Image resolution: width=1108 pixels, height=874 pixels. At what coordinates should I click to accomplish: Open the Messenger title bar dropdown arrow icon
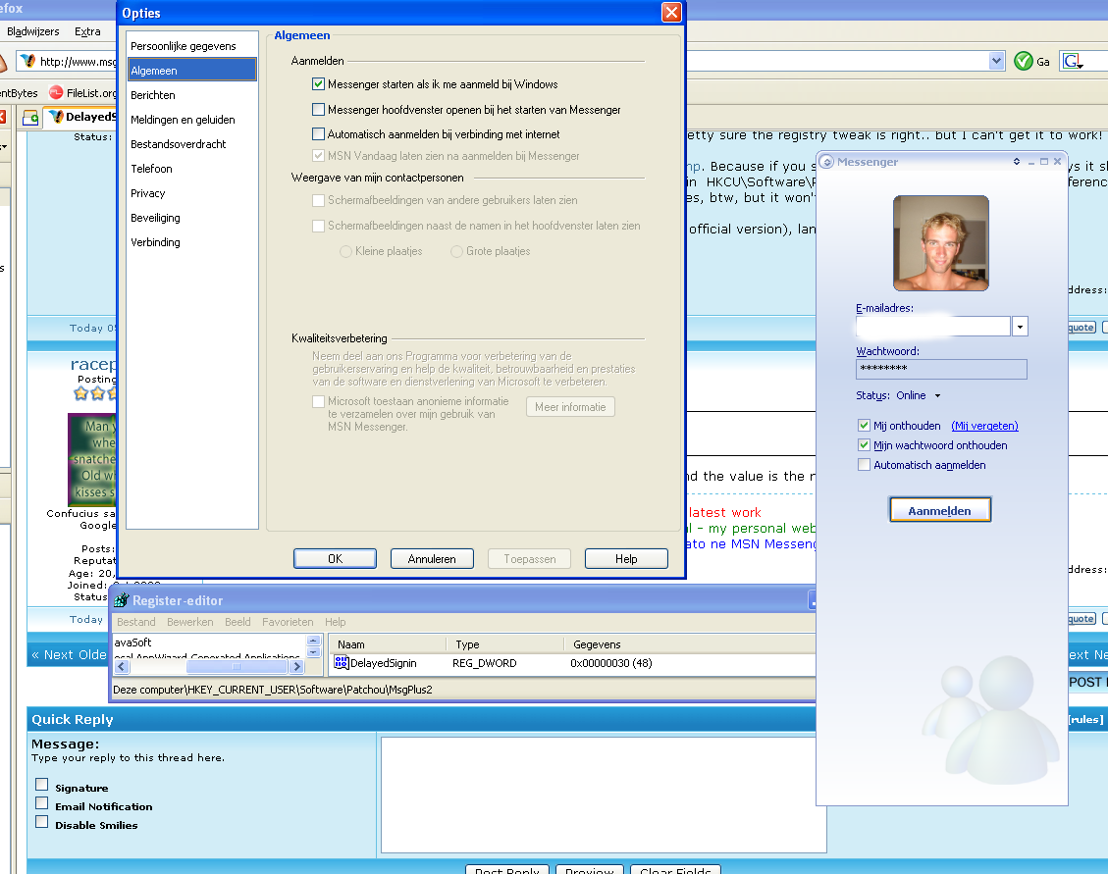1016,162
